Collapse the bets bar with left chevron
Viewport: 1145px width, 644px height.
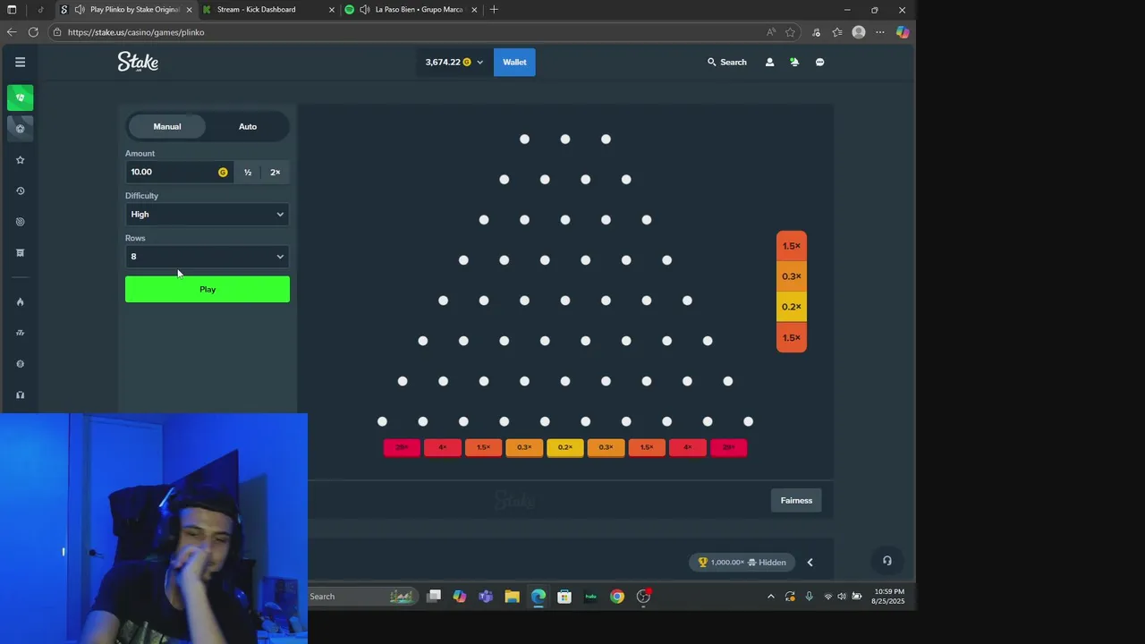(x=810, y=563)
